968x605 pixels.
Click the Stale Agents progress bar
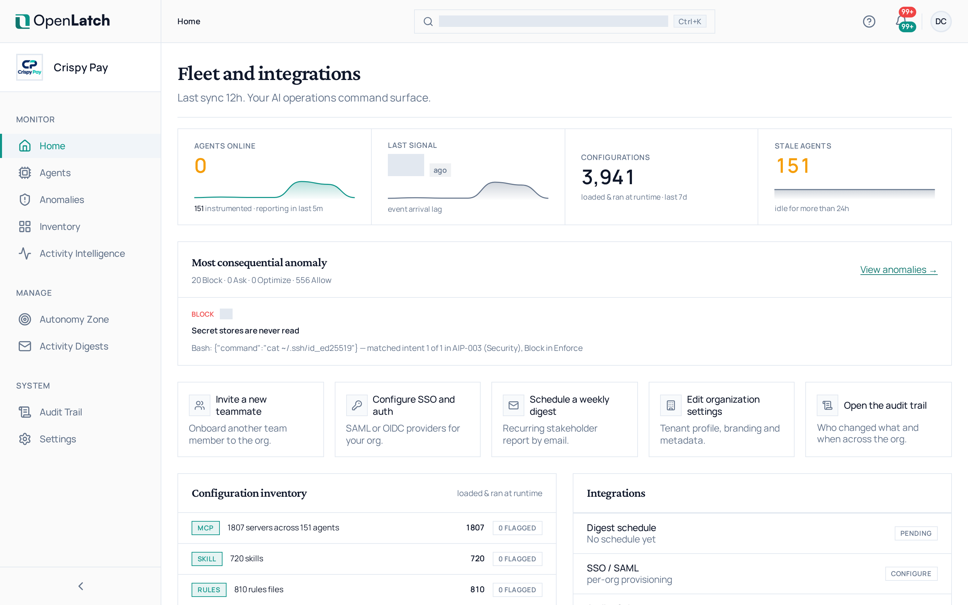(x=854, y=193)
